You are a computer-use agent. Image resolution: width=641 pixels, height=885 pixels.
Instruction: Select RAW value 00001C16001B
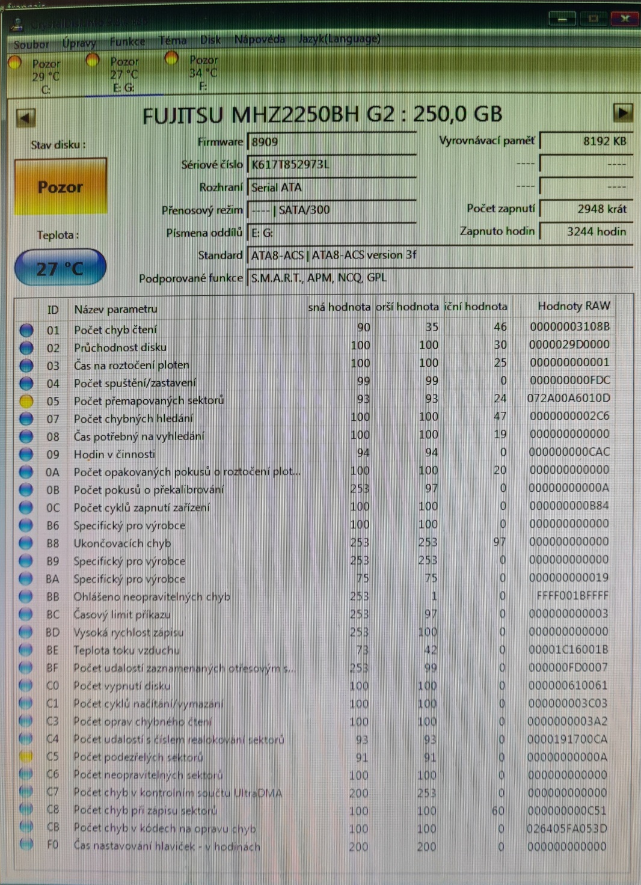568,649
